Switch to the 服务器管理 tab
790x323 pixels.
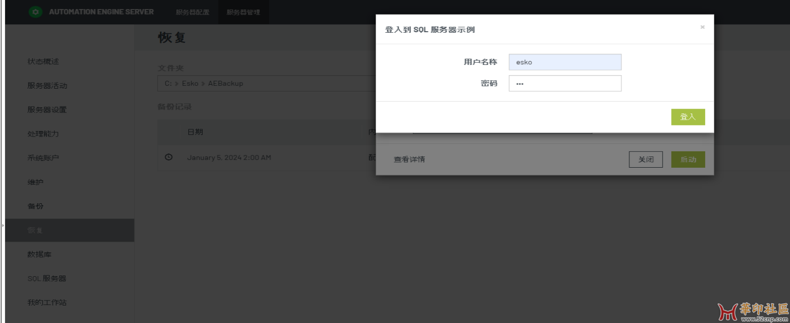(243, 12)
